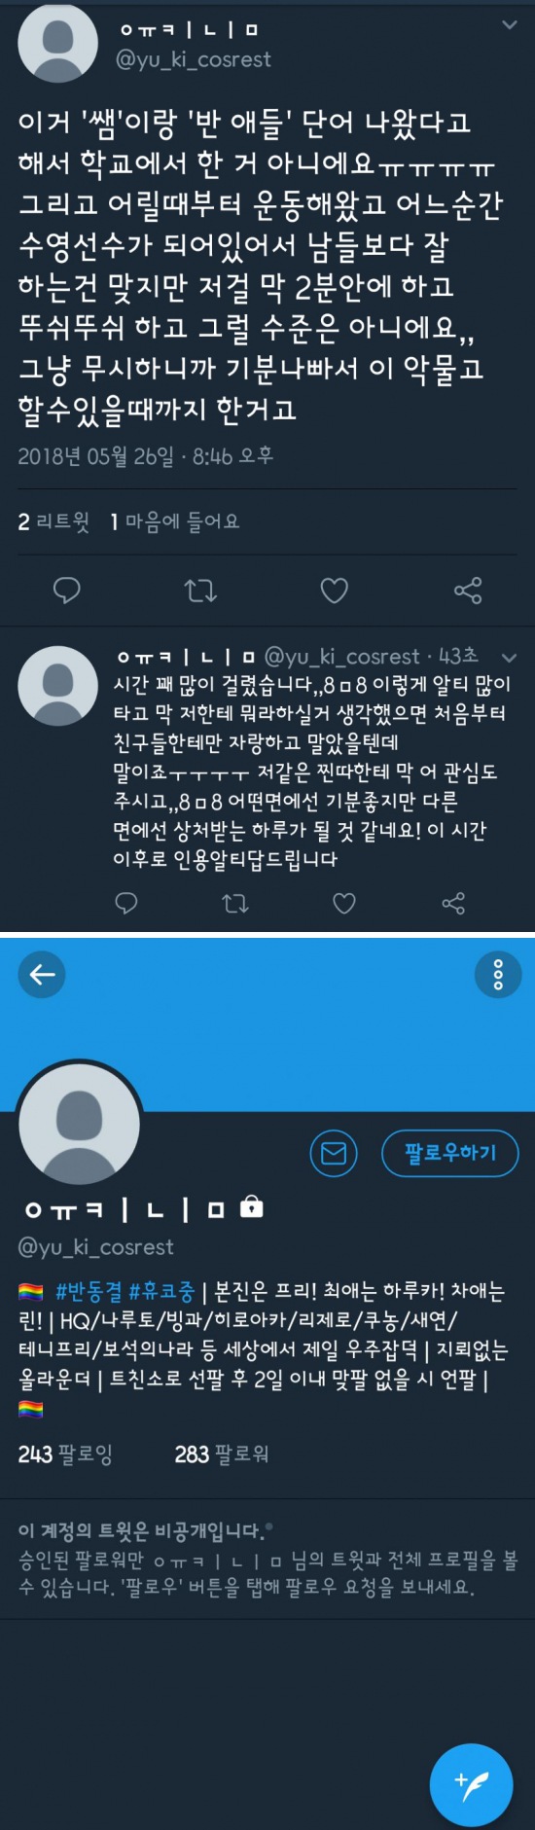Click the 팔로우하기 follow button
The image size is (535, 1830).
449,1153
